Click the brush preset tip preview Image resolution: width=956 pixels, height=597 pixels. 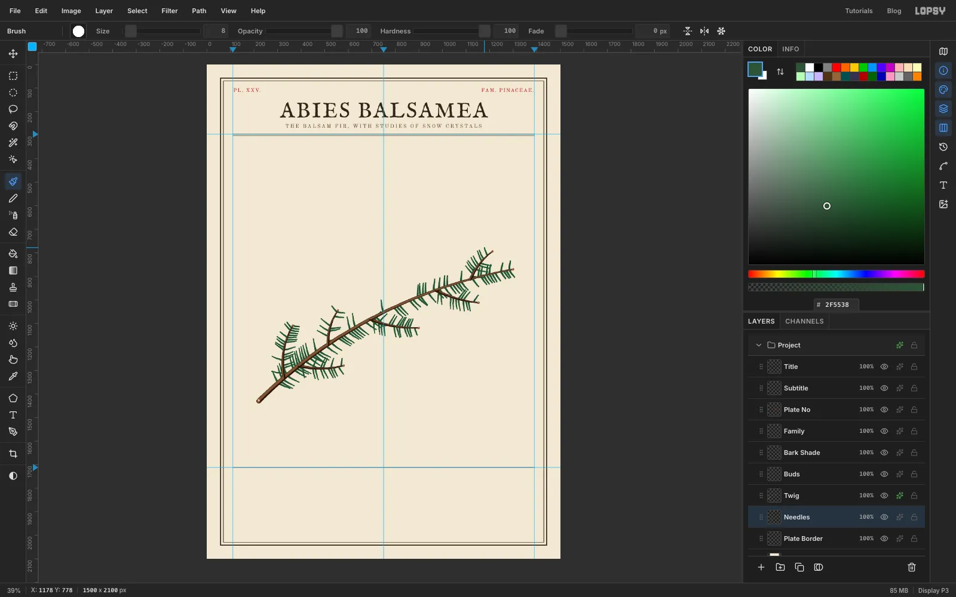click(78, 31)
